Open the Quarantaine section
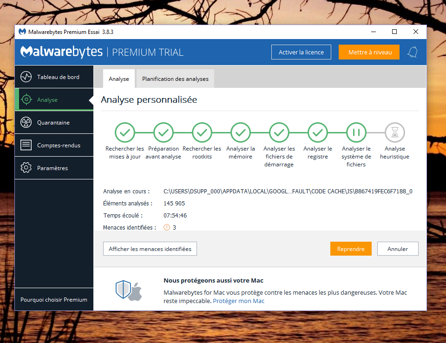This screenshot has height=343, width=446. pyautogui.click(x=54, y=122)
